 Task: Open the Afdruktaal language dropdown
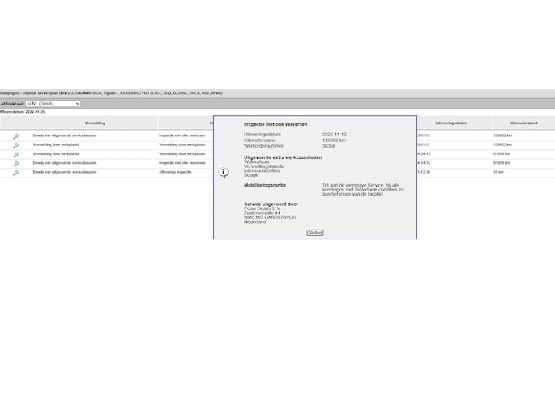(53, 104)
